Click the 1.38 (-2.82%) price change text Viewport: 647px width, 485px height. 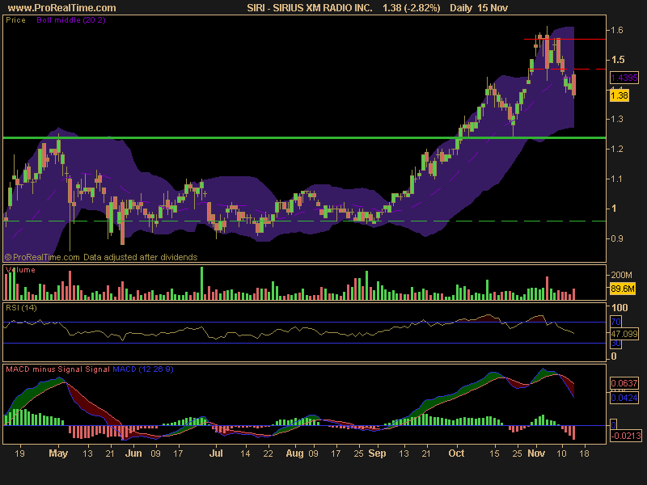coord(412,8)
